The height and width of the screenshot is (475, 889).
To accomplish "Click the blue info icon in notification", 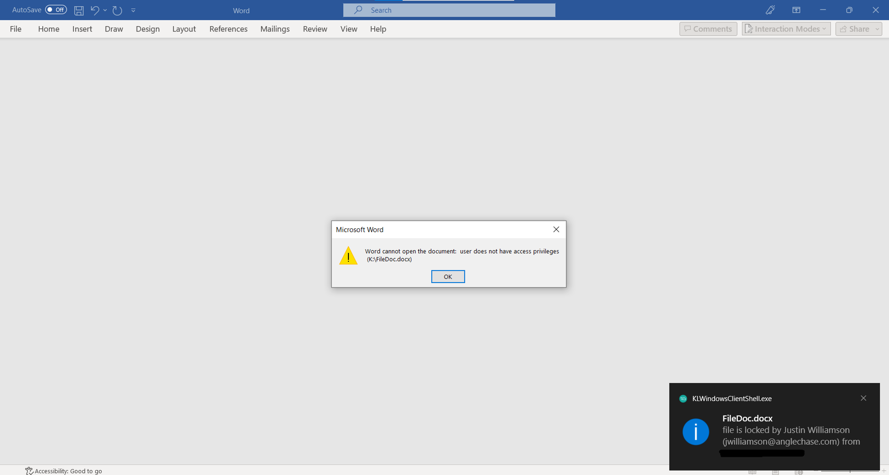I will coord(696,431).
